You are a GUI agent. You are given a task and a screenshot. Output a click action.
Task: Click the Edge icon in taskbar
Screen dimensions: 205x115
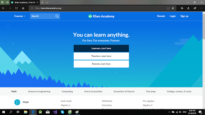[33, 112]
